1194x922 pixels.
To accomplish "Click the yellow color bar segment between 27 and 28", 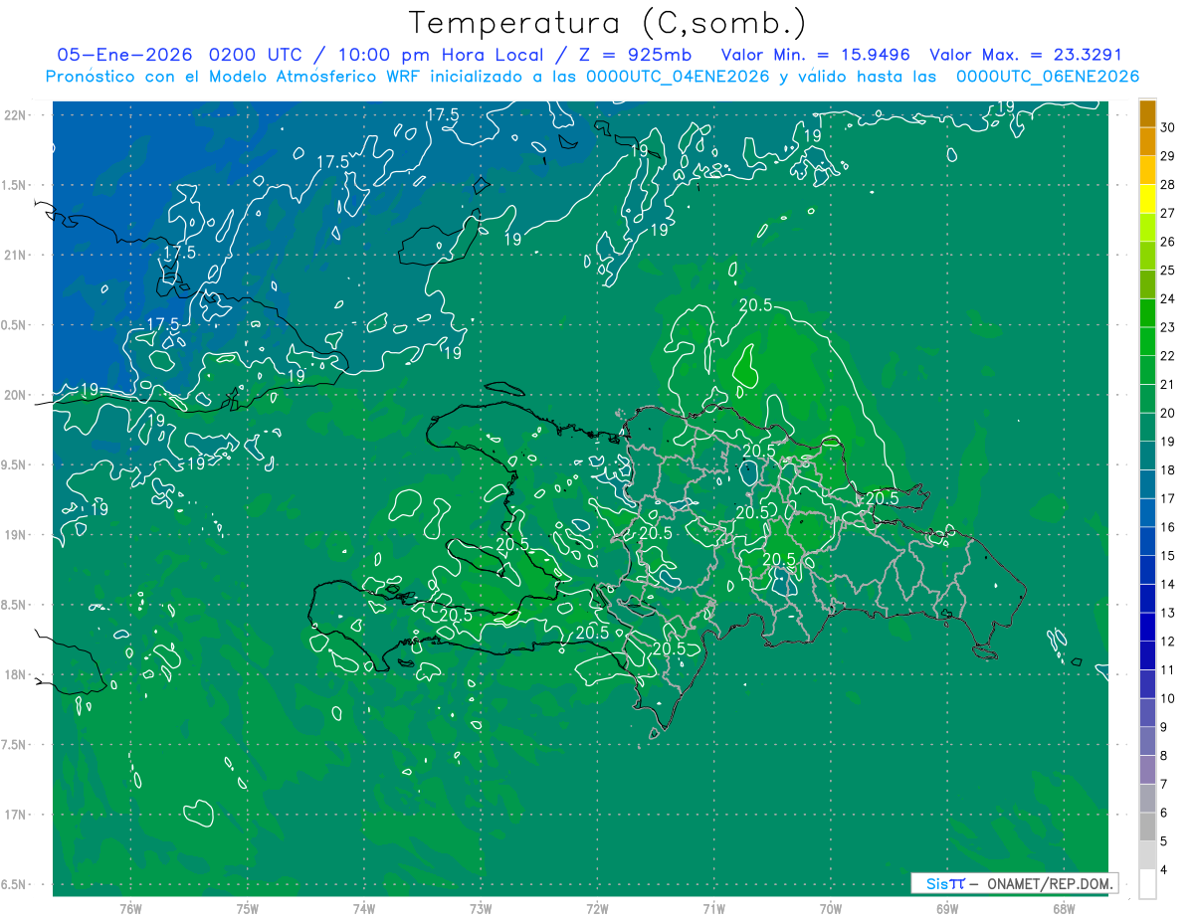I will 1147,199.
